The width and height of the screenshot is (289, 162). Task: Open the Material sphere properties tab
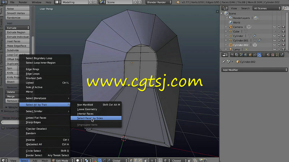[268, 55]
